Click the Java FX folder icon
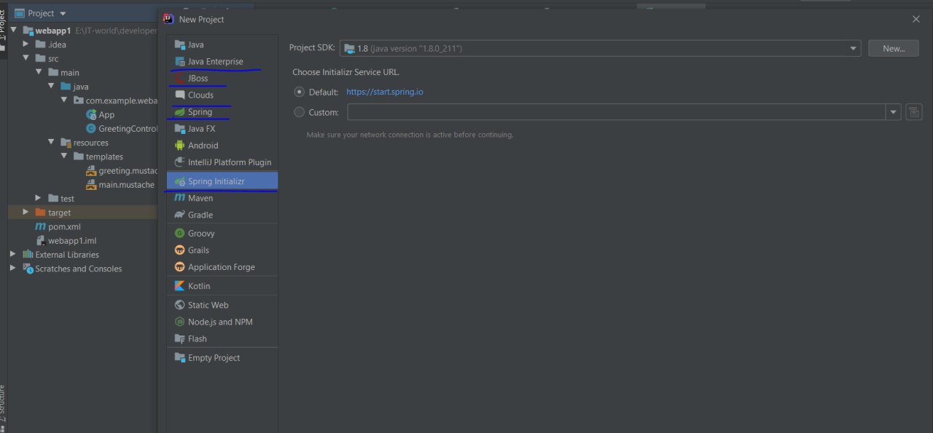The height and width of the screenshot is (433, 933). click(179, 128)
